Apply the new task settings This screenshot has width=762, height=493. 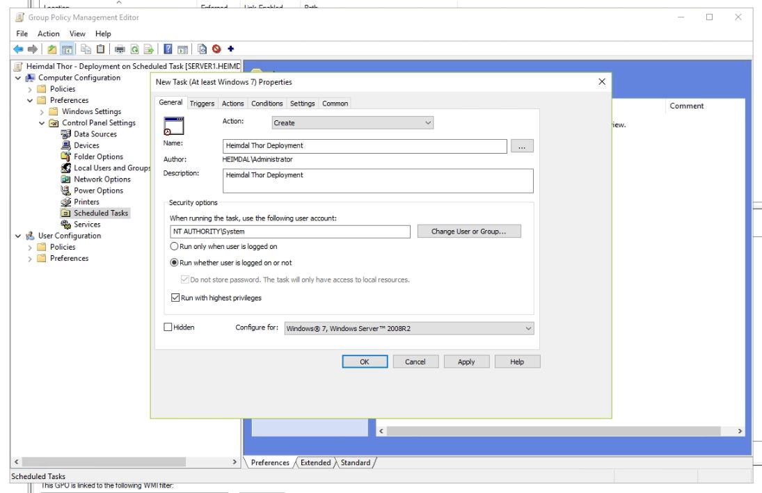(x=466, y=361)
